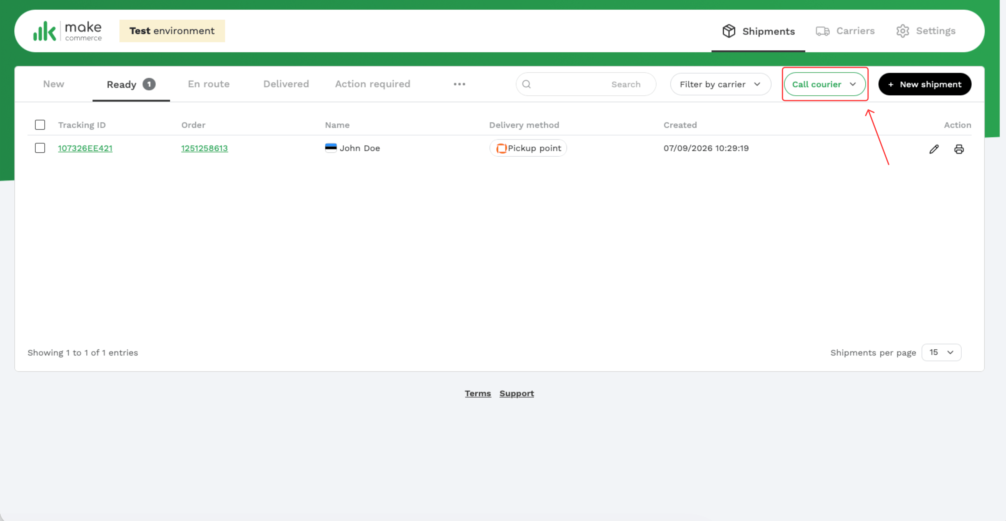This screenshot has width=1006, height=521.
Task: Click the Showing 1 to 1 entries text
Action: pyautogui.click(x=83, y=353)
